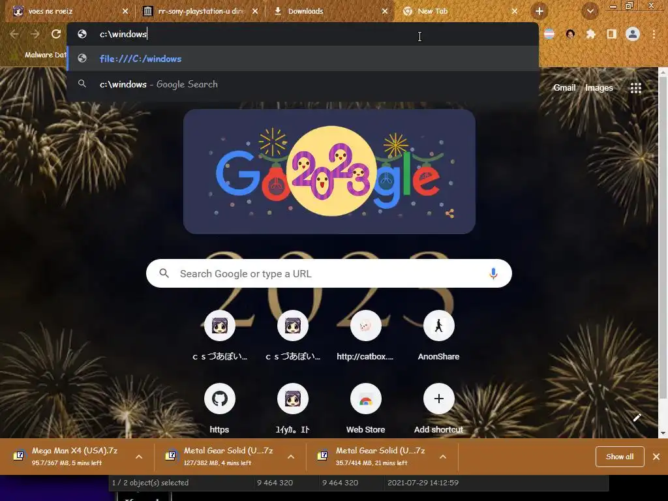Open a new tab with plus button
This screenshot has width=668, height=501.
click(x=539, y=11)
